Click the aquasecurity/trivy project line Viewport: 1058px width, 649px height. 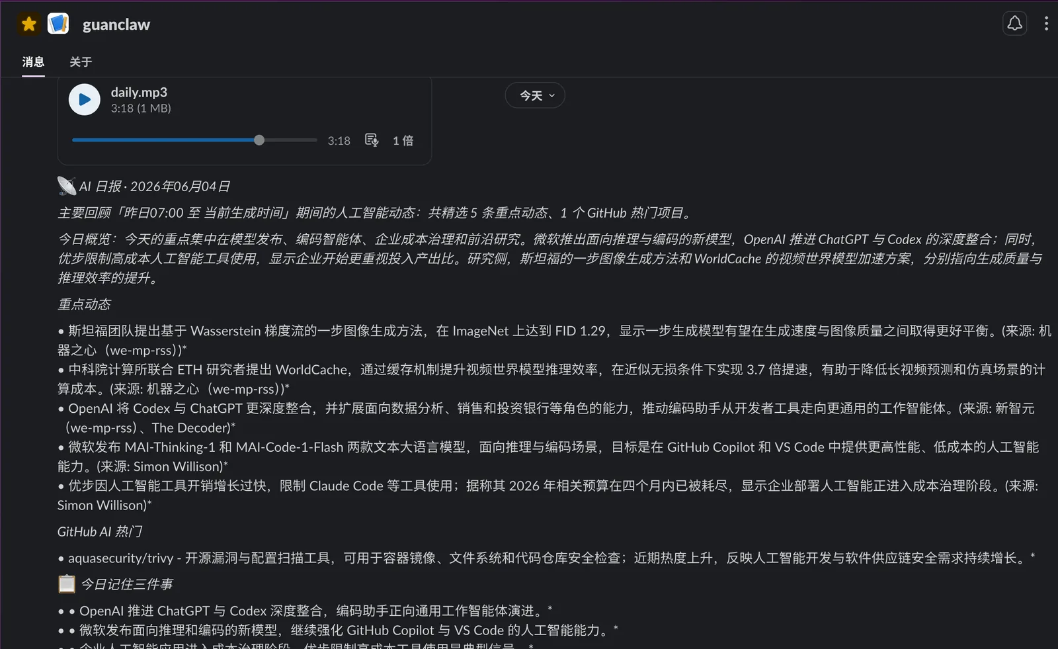pyautogui.click(x=546, y=558)
